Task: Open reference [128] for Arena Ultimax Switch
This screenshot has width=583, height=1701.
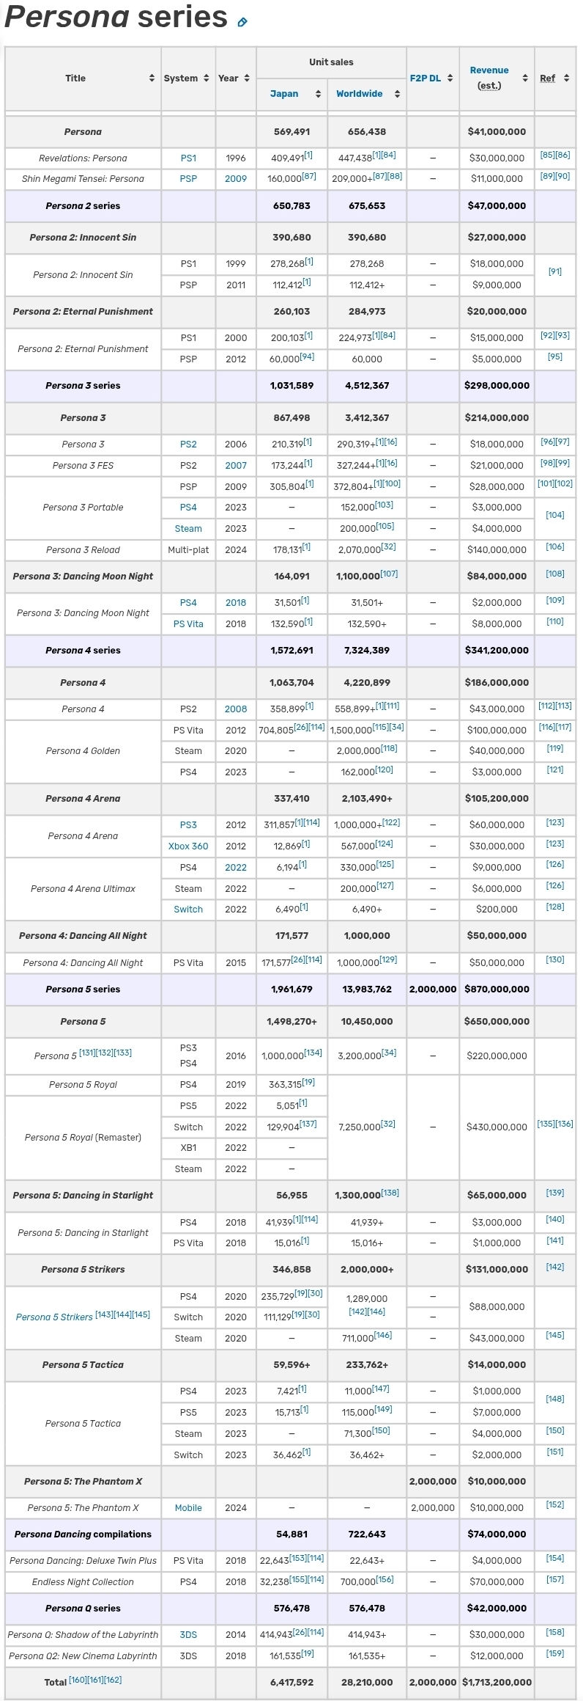Action: point(555,907)
